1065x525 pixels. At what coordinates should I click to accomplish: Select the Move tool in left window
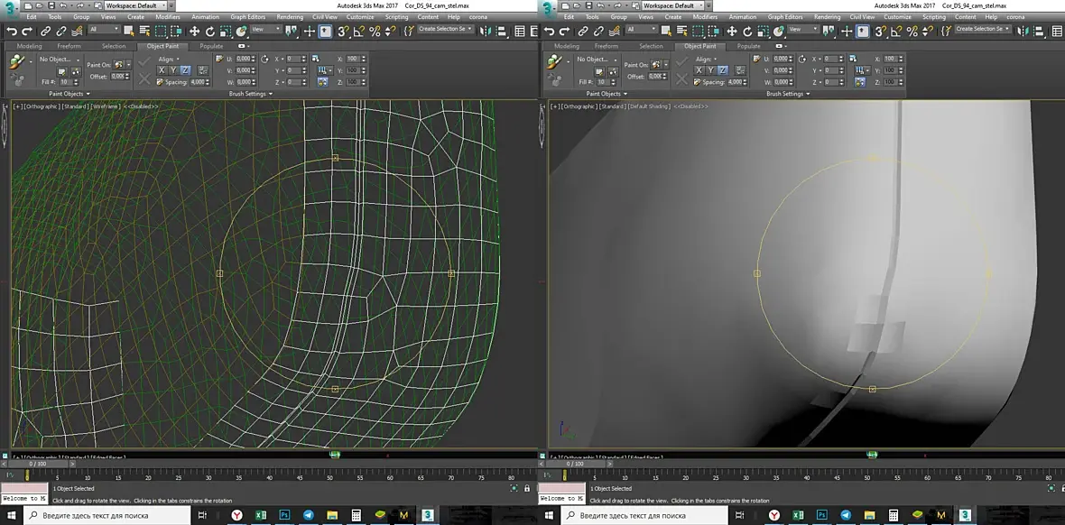[x=194, y=31]
